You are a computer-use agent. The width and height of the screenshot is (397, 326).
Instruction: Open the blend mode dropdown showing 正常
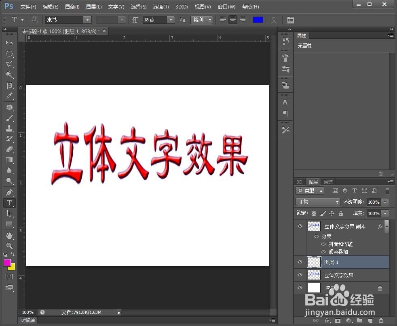point(317,202)
